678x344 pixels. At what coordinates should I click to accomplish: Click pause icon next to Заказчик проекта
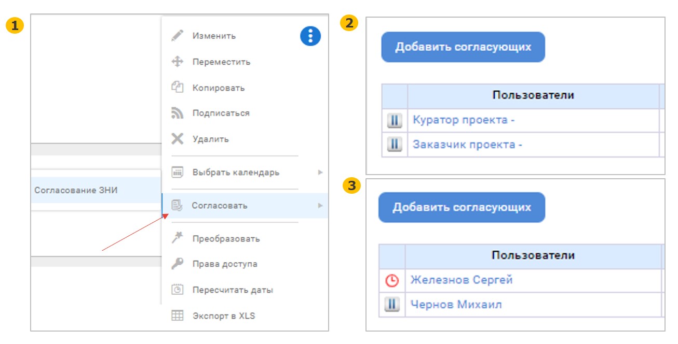tap(395, 145)
